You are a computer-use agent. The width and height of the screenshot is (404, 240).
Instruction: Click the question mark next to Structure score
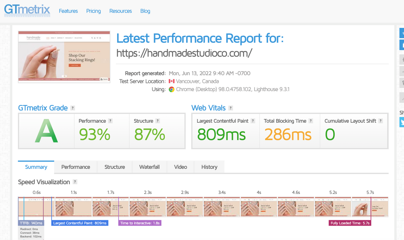[158, 121]
